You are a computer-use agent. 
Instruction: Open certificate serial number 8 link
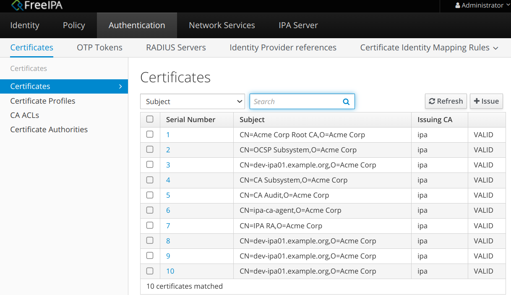(x=168, y=241)
